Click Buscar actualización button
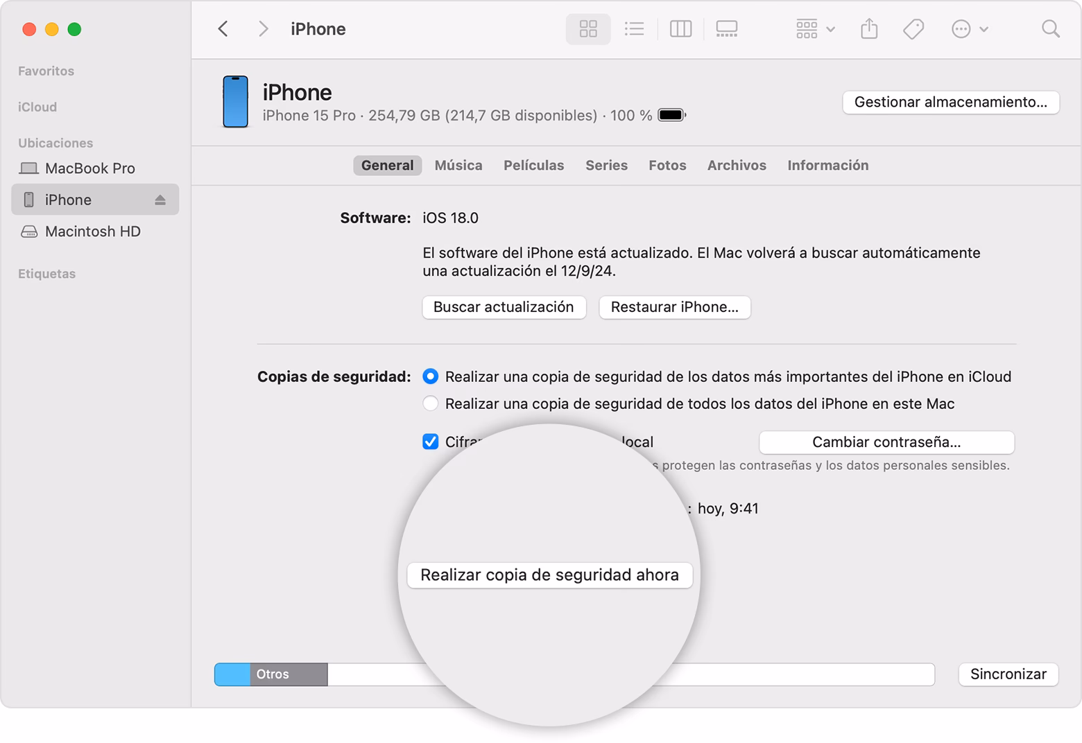 point(504,307)
